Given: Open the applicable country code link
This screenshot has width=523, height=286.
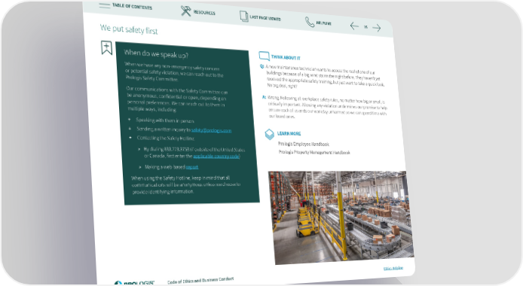Looking at the screenshot, I should click(x=216, y=156).
